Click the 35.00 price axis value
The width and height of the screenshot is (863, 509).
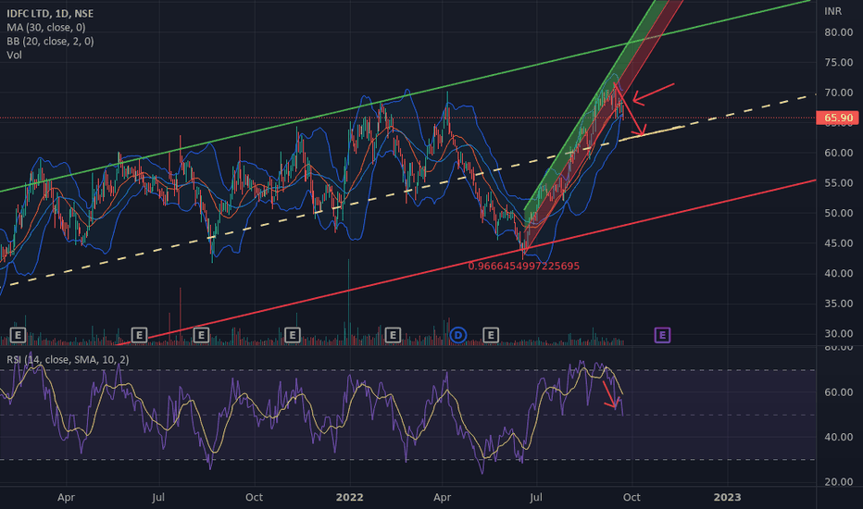(839, 304)
